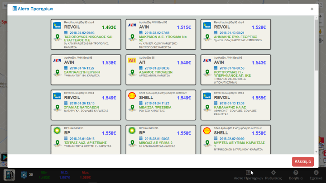Click map pin for ΑΔΑΜΟΣ ΤΙΜΟΛΕΩΝ station

pos(132,73)
